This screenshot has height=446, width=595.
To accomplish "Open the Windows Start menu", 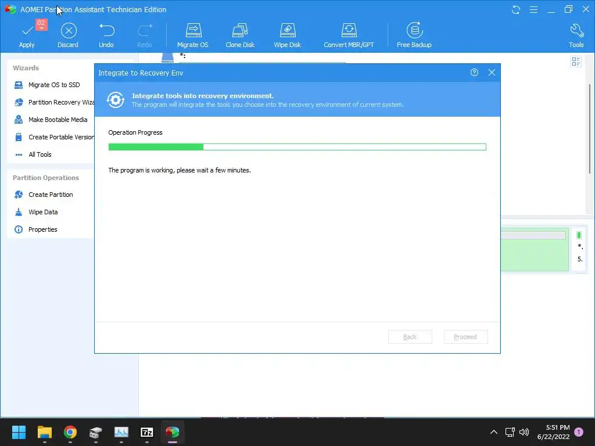I will coord(19,432).
